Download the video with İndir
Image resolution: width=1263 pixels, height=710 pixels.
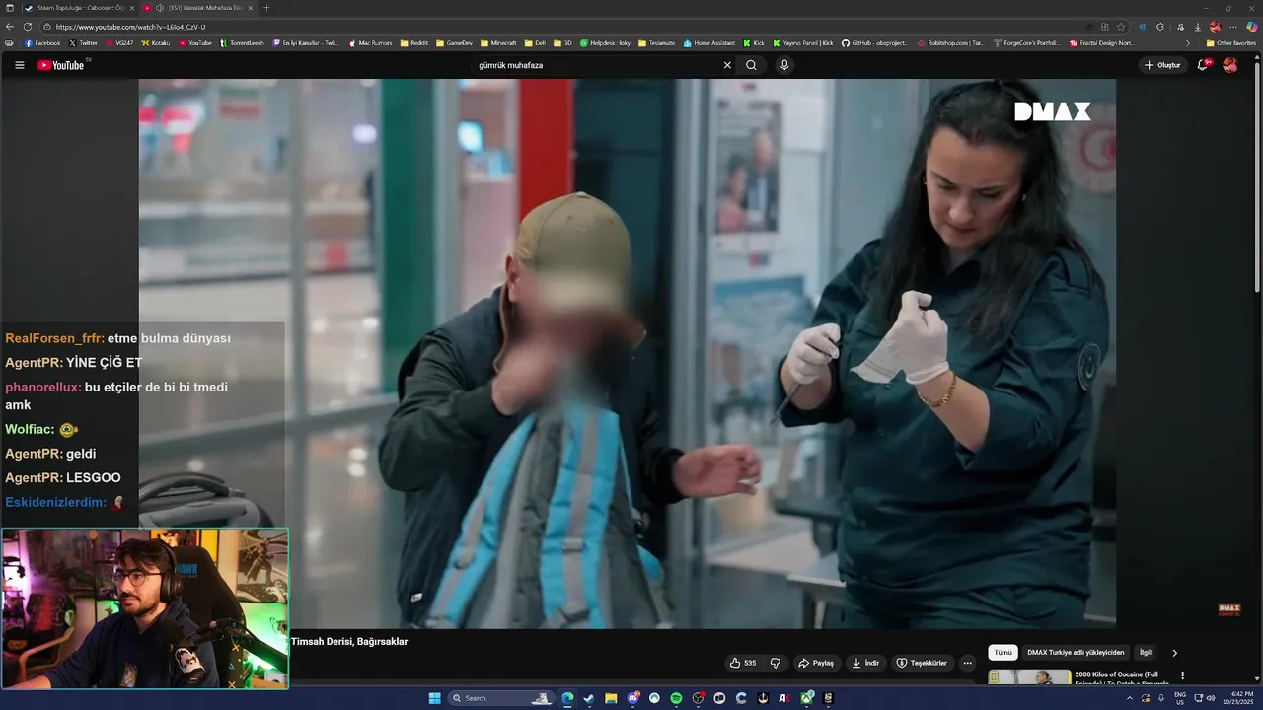point(865,663)
